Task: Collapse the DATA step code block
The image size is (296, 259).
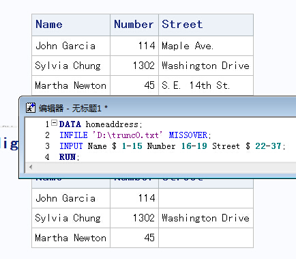Action: coord(54,123)
